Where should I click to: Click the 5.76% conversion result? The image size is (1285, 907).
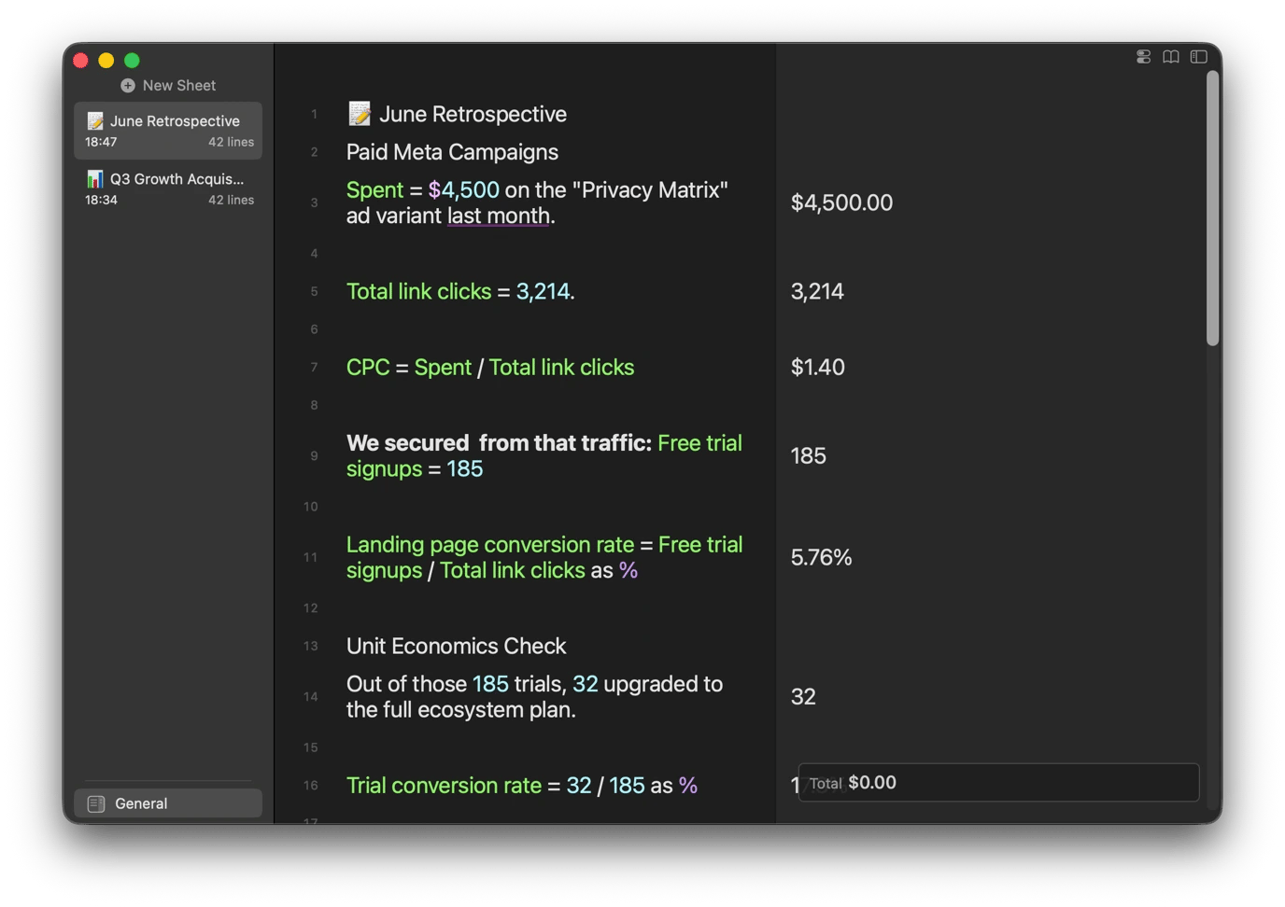[821, 557]
